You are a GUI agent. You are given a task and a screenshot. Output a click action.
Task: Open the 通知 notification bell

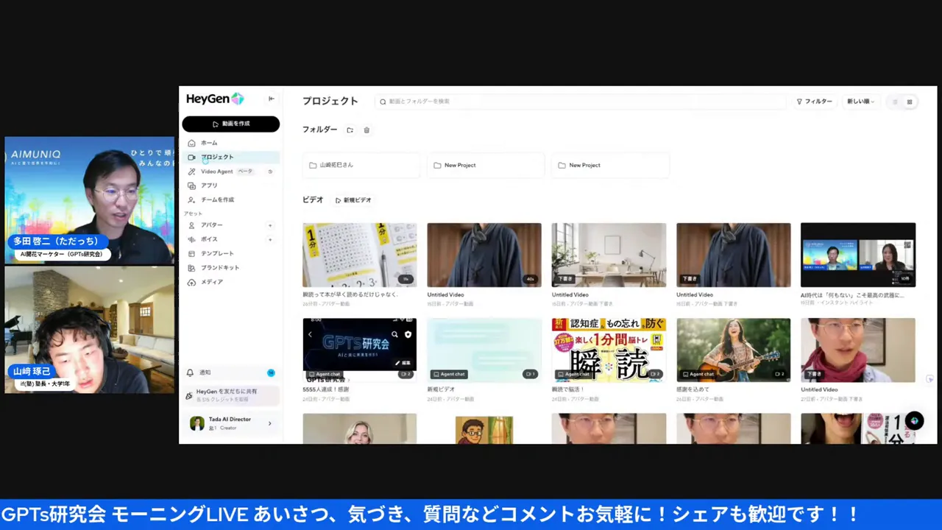[190, 372]
